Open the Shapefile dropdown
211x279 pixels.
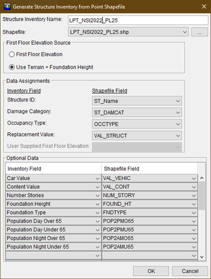click(x=184, y=32)
